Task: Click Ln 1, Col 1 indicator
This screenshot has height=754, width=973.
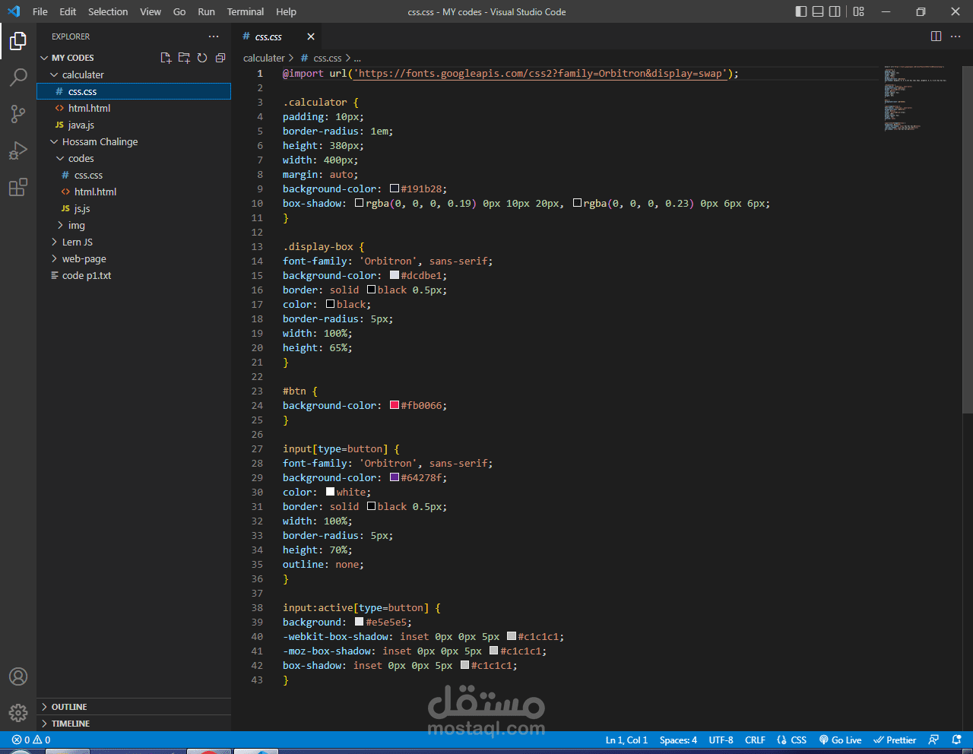Action: coord(626,740)
